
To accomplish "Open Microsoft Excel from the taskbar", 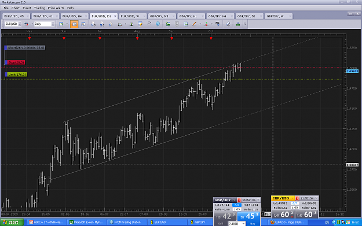I will coord(87,223).
